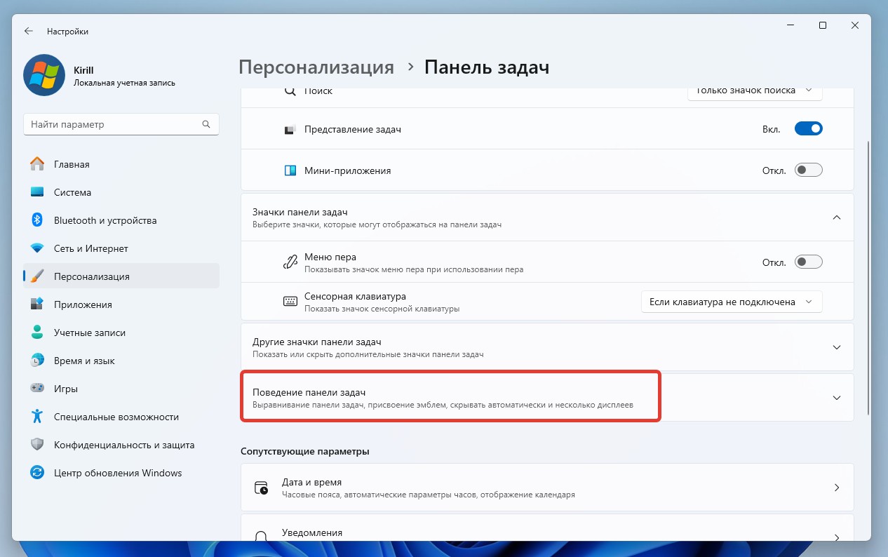Click the accessibility figure icon for Специальные возможности
Screen dimensions: 888x557
[38, 417]
